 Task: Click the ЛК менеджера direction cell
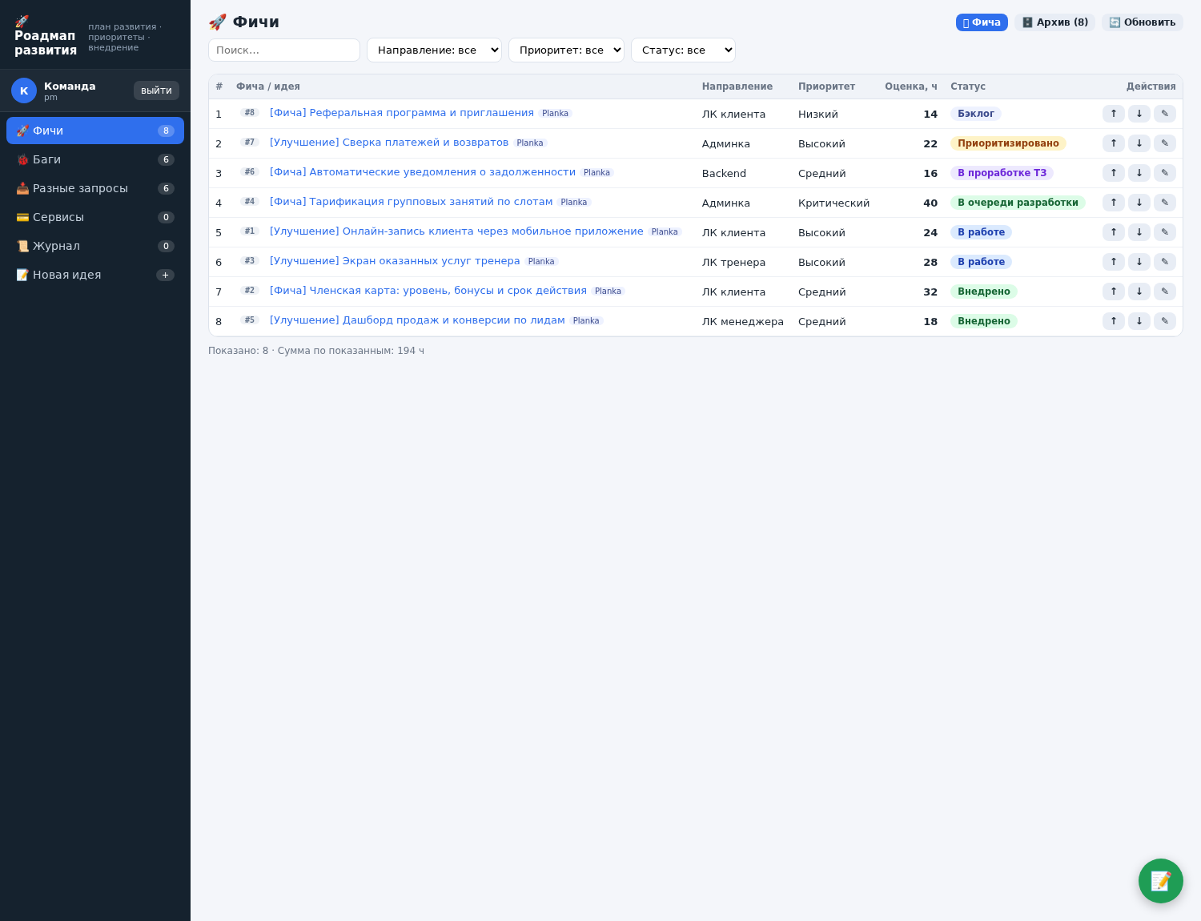[x=743, y=322]
